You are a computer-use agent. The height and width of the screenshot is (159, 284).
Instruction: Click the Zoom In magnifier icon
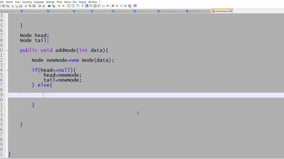[59, 6]
